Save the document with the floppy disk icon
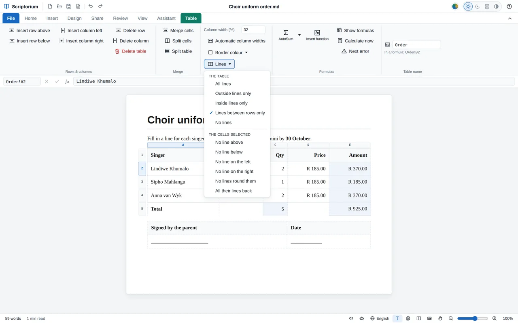The image size is (518, 323). coord(69,6)
